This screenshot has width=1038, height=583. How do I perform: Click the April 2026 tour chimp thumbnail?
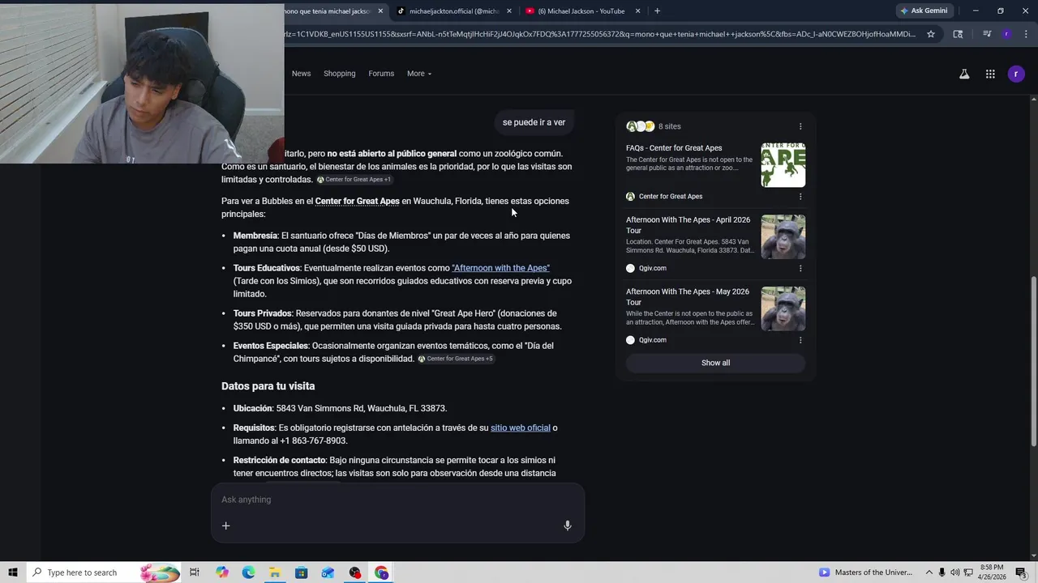pos(783,236)
